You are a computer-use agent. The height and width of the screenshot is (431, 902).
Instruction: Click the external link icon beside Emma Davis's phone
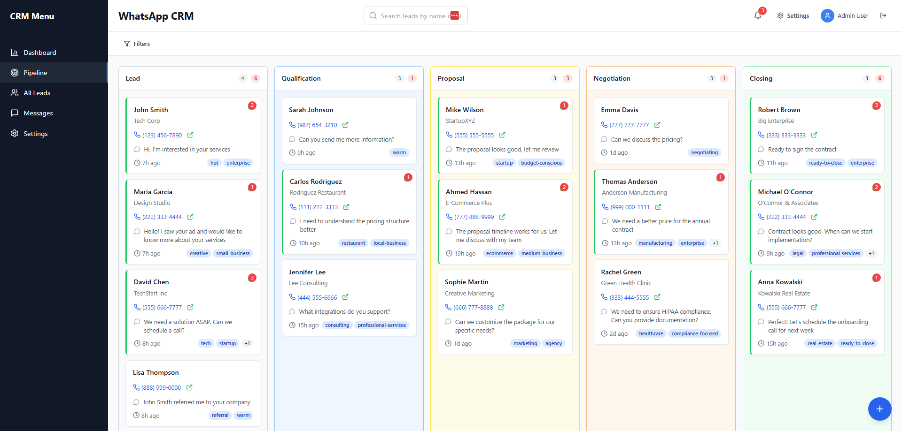[x=657, y=125]
